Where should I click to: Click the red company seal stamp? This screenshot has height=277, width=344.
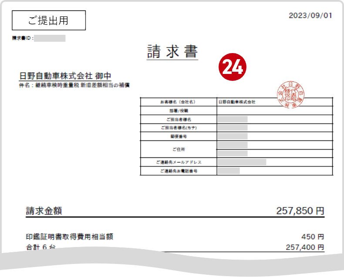[290, 95]
